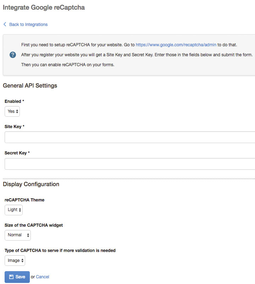The width and height of the screenshot is (255, 284).
Task: Focus the Secret Key input field
Action: [130, 164]
